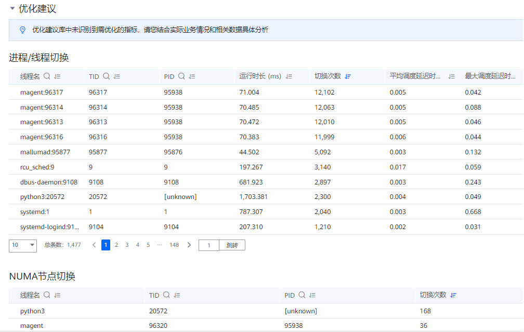Click the magent row in NUMA节点切换 table

266,326
